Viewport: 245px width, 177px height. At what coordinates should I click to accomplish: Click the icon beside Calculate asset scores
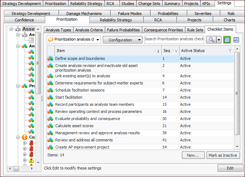(x=50, y=126)
